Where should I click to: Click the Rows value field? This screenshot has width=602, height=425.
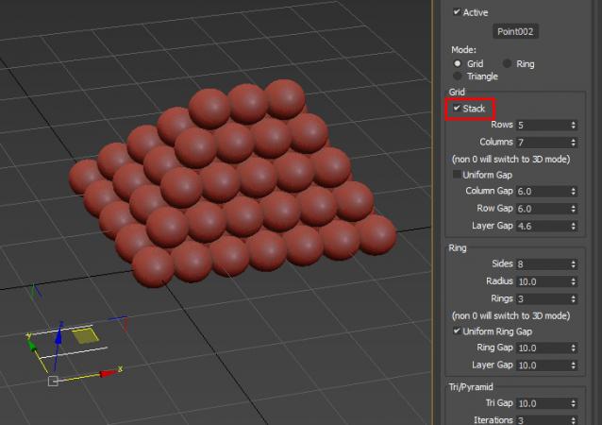(543, 125)
